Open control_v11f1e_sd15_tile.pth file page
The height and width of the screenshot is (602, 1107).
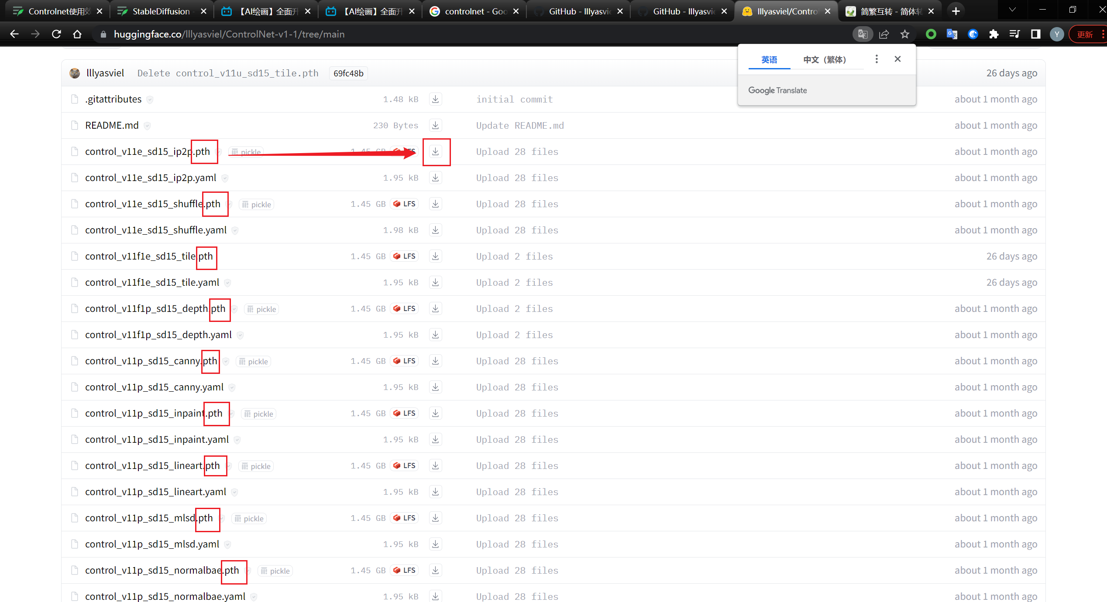tap(149, 257)
